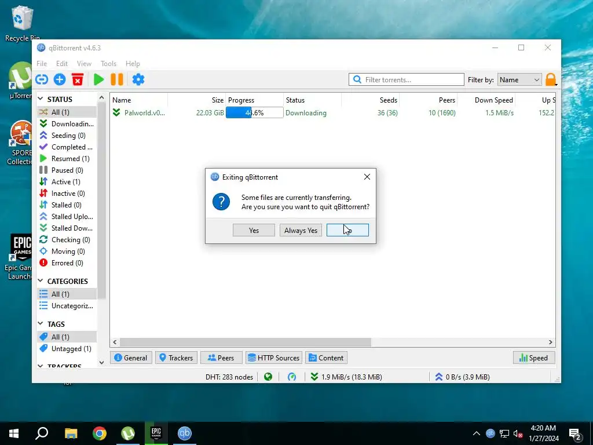This screenshot has height=445, width=593.
Task: Select the Uncategorized category filter
Action: (67, 306)
